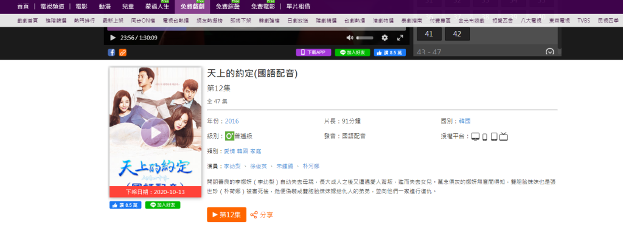Enter fullscreen with the expand icon
This screenshot has height=233, width=623.
tap(400, 38)
